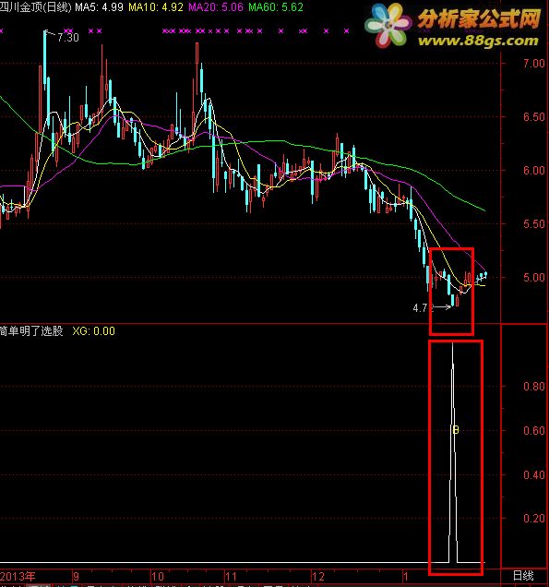The height and width of the screenshot is (587, 549).
Task: Click the colorful flower logo icon
Action: [x=388, y=25]
